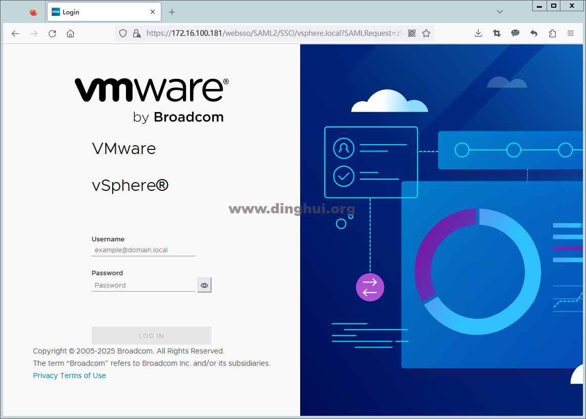This screenshot has width=586, height=419.
Task: Toggle password visibility with the eye icon
Action: pyautogui.click(x=204, y=285)
